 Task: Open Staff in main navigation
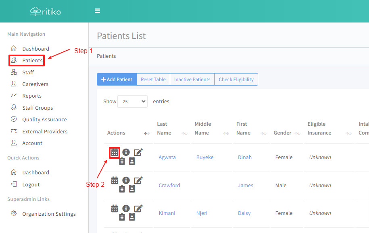coord(28,72)
